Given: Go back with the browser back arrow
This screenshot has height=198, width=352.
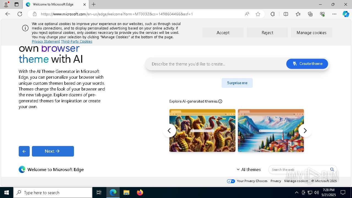Looking at the screenshot, I should (8, 14).
